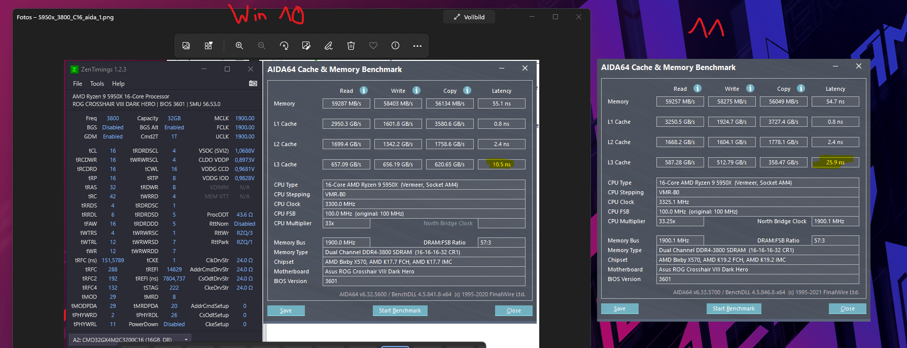Click the 54.7 ns memory latency field
Image resolution: width=907 pixels, height=348 pixels.
point(835,101)
